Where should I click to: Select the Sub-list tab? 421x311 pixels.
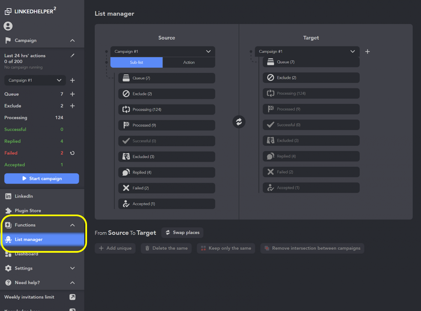click(x=136, y=62)
